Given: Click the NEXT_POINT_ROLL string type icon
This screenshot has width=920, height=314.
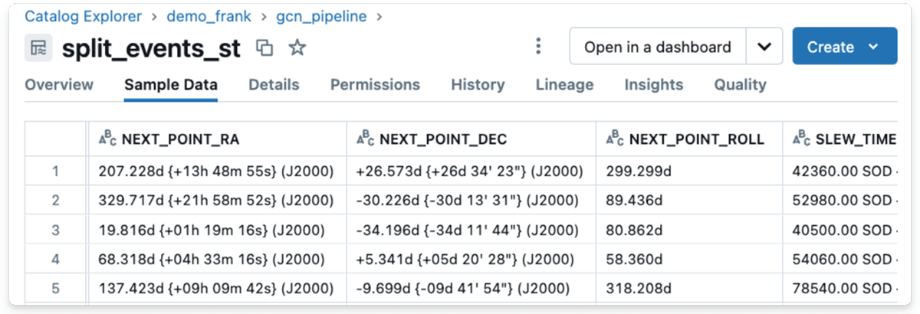Looking at the screenshot, I should [x=615, y=139].
